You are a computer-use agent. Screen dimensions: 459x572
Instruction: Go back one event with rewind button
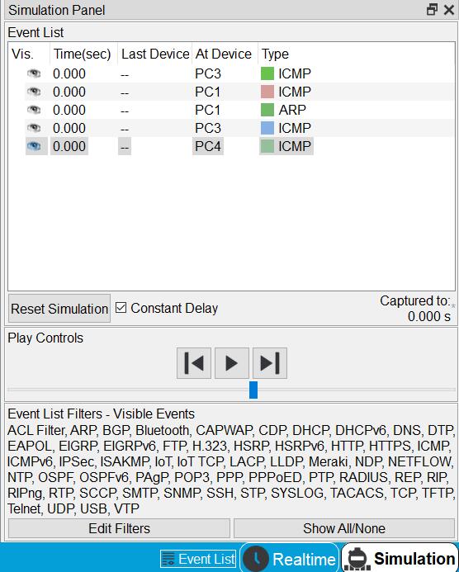pos(194,363)
